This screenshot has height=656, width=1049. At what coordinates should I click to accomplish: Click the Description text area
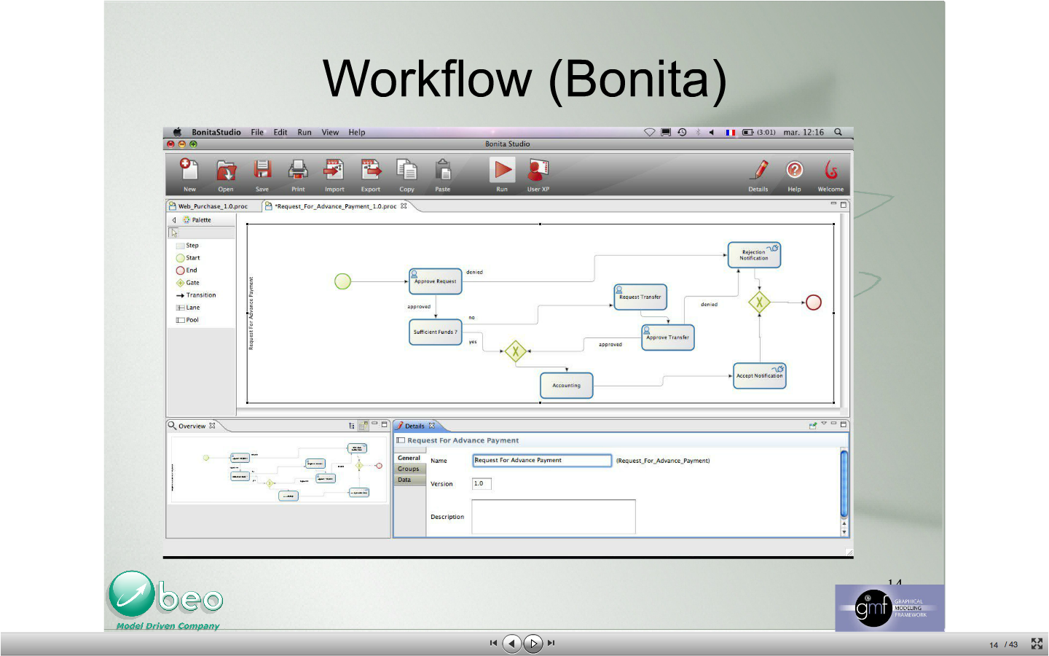click(x=554, y=517)
